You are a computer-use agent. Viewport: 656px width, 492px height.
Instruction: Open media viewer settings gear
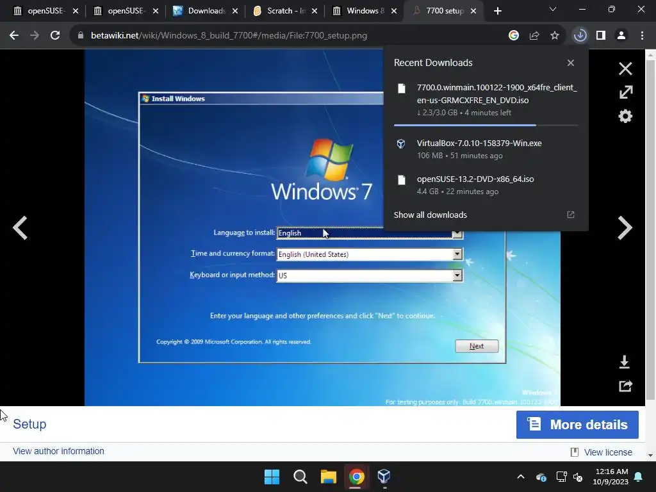(625, 116)
